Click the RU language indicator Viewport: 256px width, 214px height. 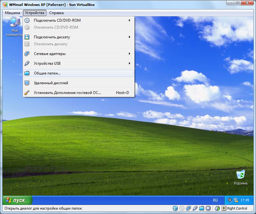coord(215,200)
